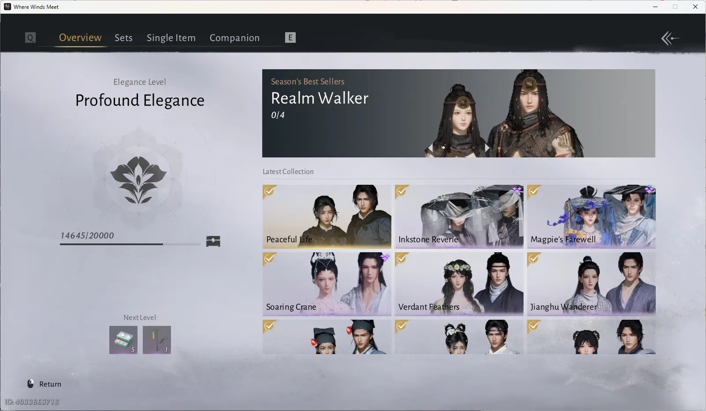The width and height of the screenshot is (706, 411).
Task: Click the "ID: 4033663715" text
Action: point(32,402)
